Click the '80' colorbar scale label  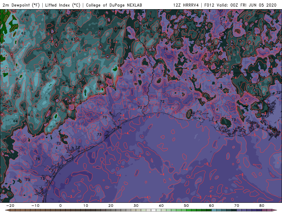(262, 206)
